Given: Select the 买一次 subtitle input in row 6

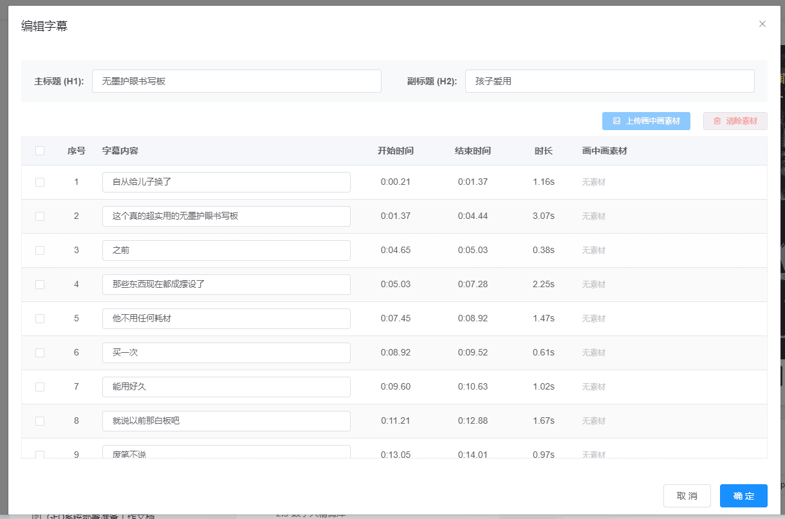Looking at the screenshot, I should pyautogui.click(x=226, y=353).
